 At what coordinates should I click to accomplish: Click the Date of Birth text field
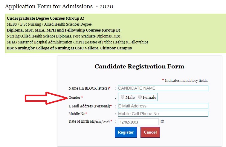tap(138, 122)
